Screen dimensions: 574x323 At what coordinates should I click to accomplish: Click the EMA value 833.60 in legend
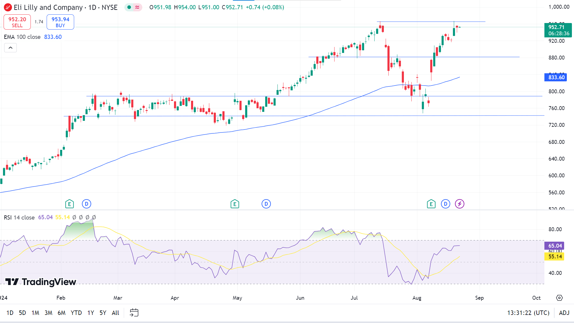click(53, 37)
